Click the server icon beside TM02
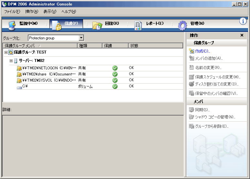 coord(16,61)
